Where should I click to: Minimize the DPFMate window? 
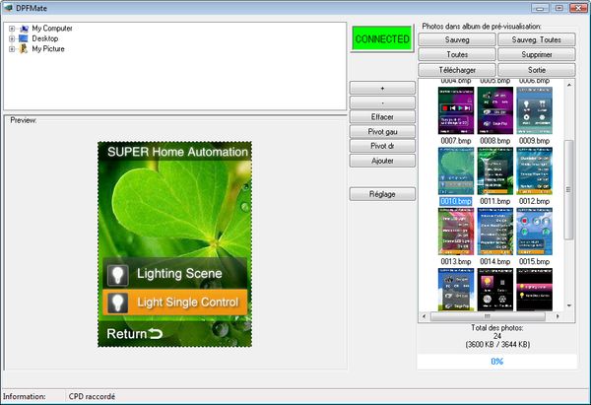[x=540, y=8]
